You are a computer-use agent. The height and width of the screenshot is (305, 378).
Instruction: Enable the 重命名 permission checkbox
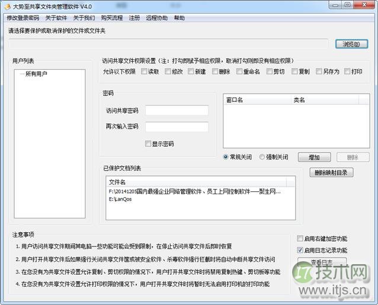pos(239,71)
